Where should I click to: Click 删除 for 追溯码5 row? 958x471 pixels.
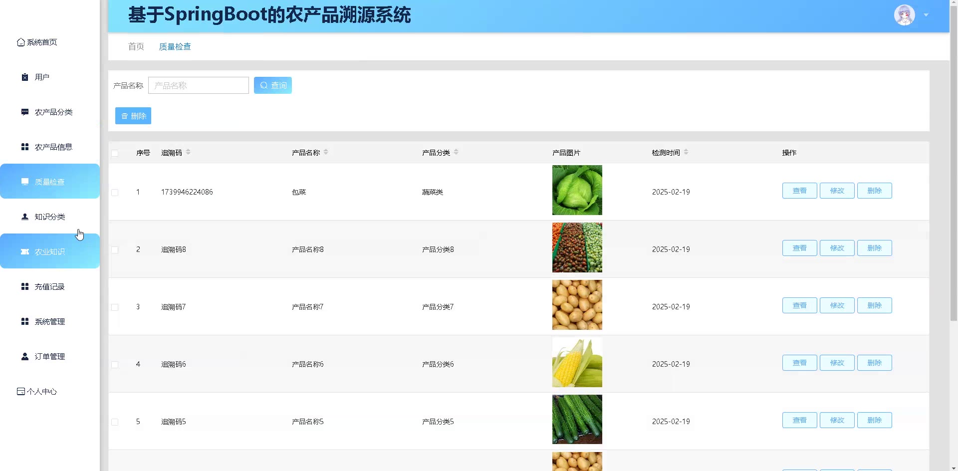874,420
